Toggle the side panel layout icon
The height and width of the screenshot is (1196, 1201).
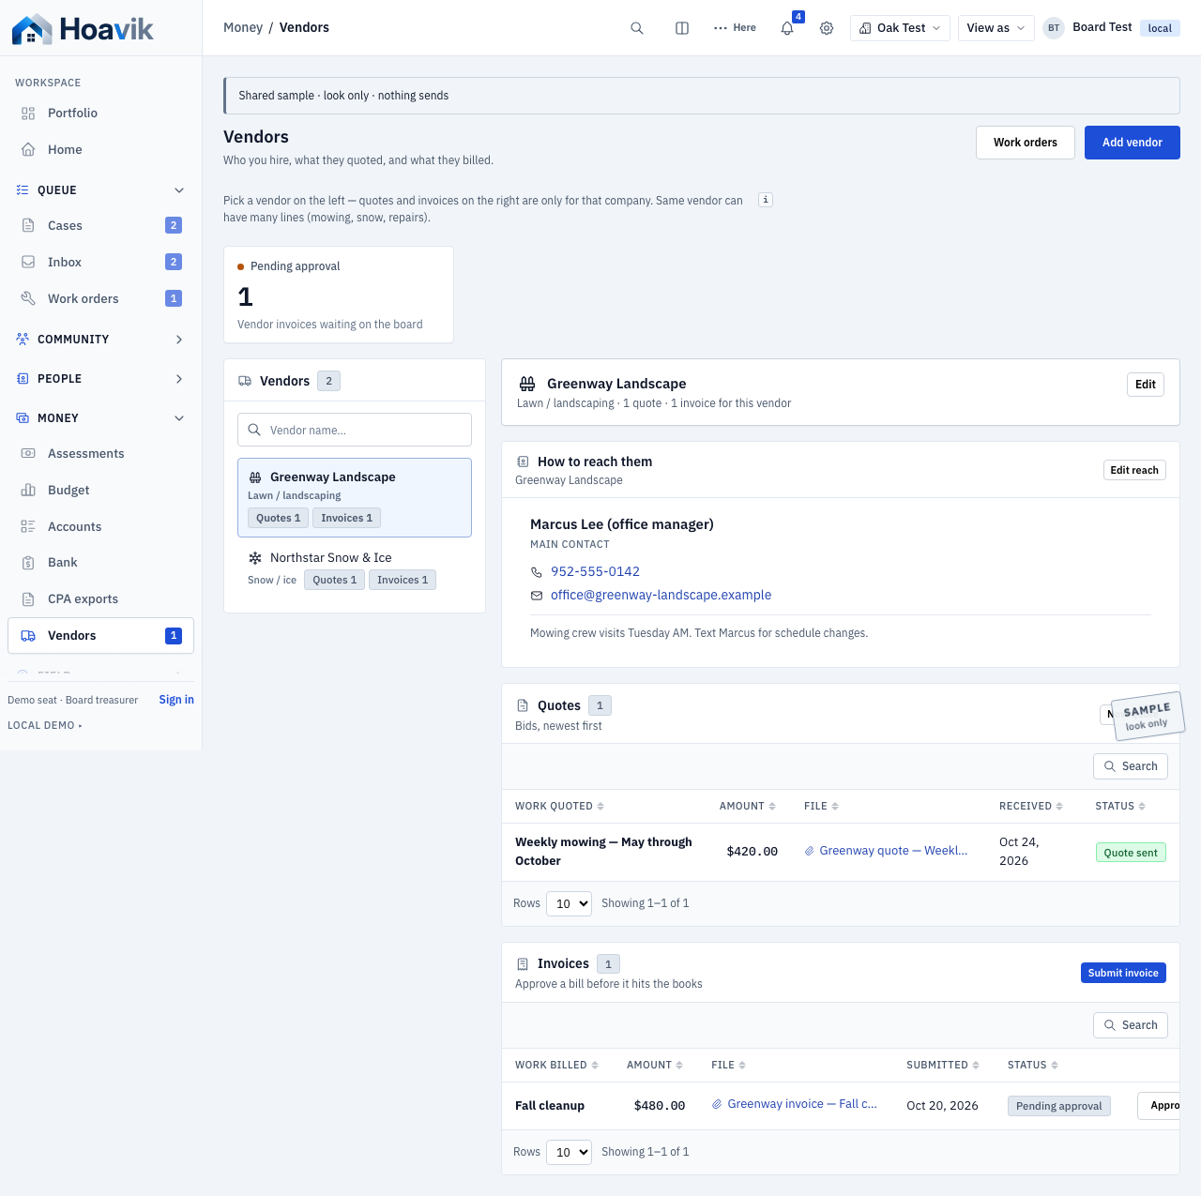pos(682,28)
